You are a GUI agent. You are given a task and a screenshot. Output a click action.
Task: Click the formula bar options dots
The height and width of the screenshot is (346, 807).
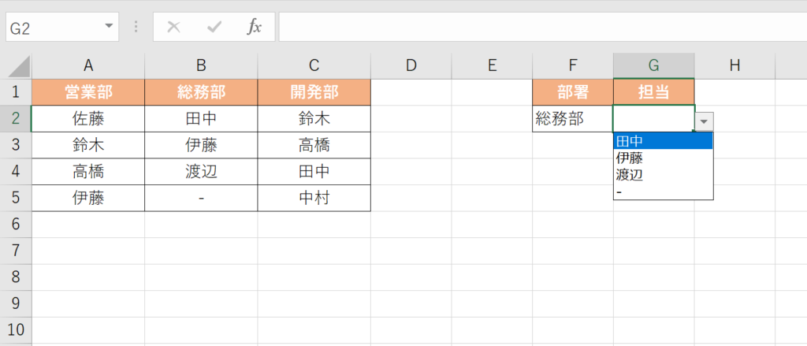[136, 27]
